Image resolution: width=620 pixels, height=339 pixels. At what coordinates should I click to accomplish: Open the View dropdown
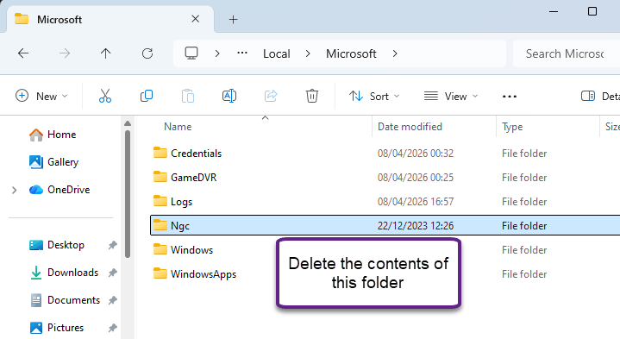[451, 96]
